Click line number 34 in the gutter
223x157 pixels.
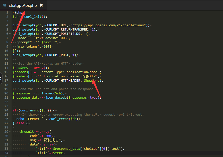pos(6,153)
